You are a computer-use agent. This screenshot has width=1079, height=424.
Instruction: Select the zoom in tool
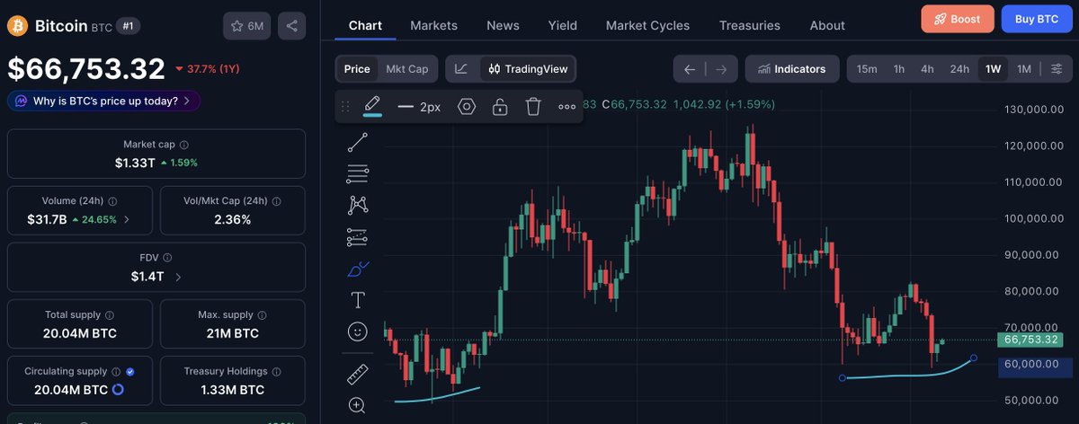[357, 405]
